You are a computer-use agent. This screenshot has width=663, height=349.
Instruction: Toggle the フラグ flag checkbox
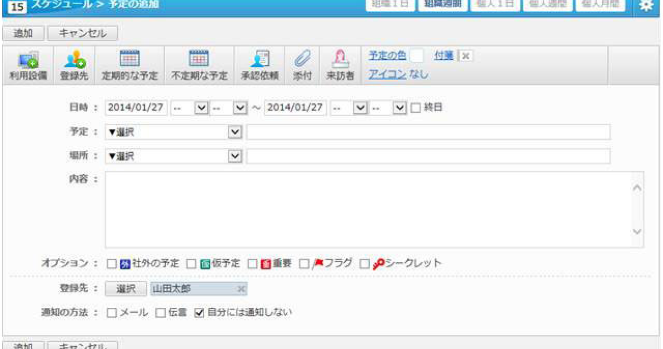(304, 264)
